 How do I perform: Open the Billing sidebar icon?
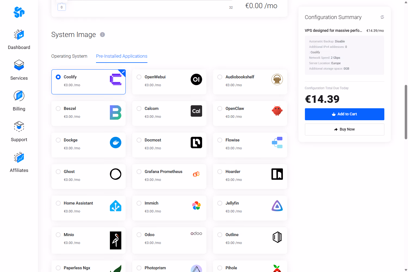[19, 96]
